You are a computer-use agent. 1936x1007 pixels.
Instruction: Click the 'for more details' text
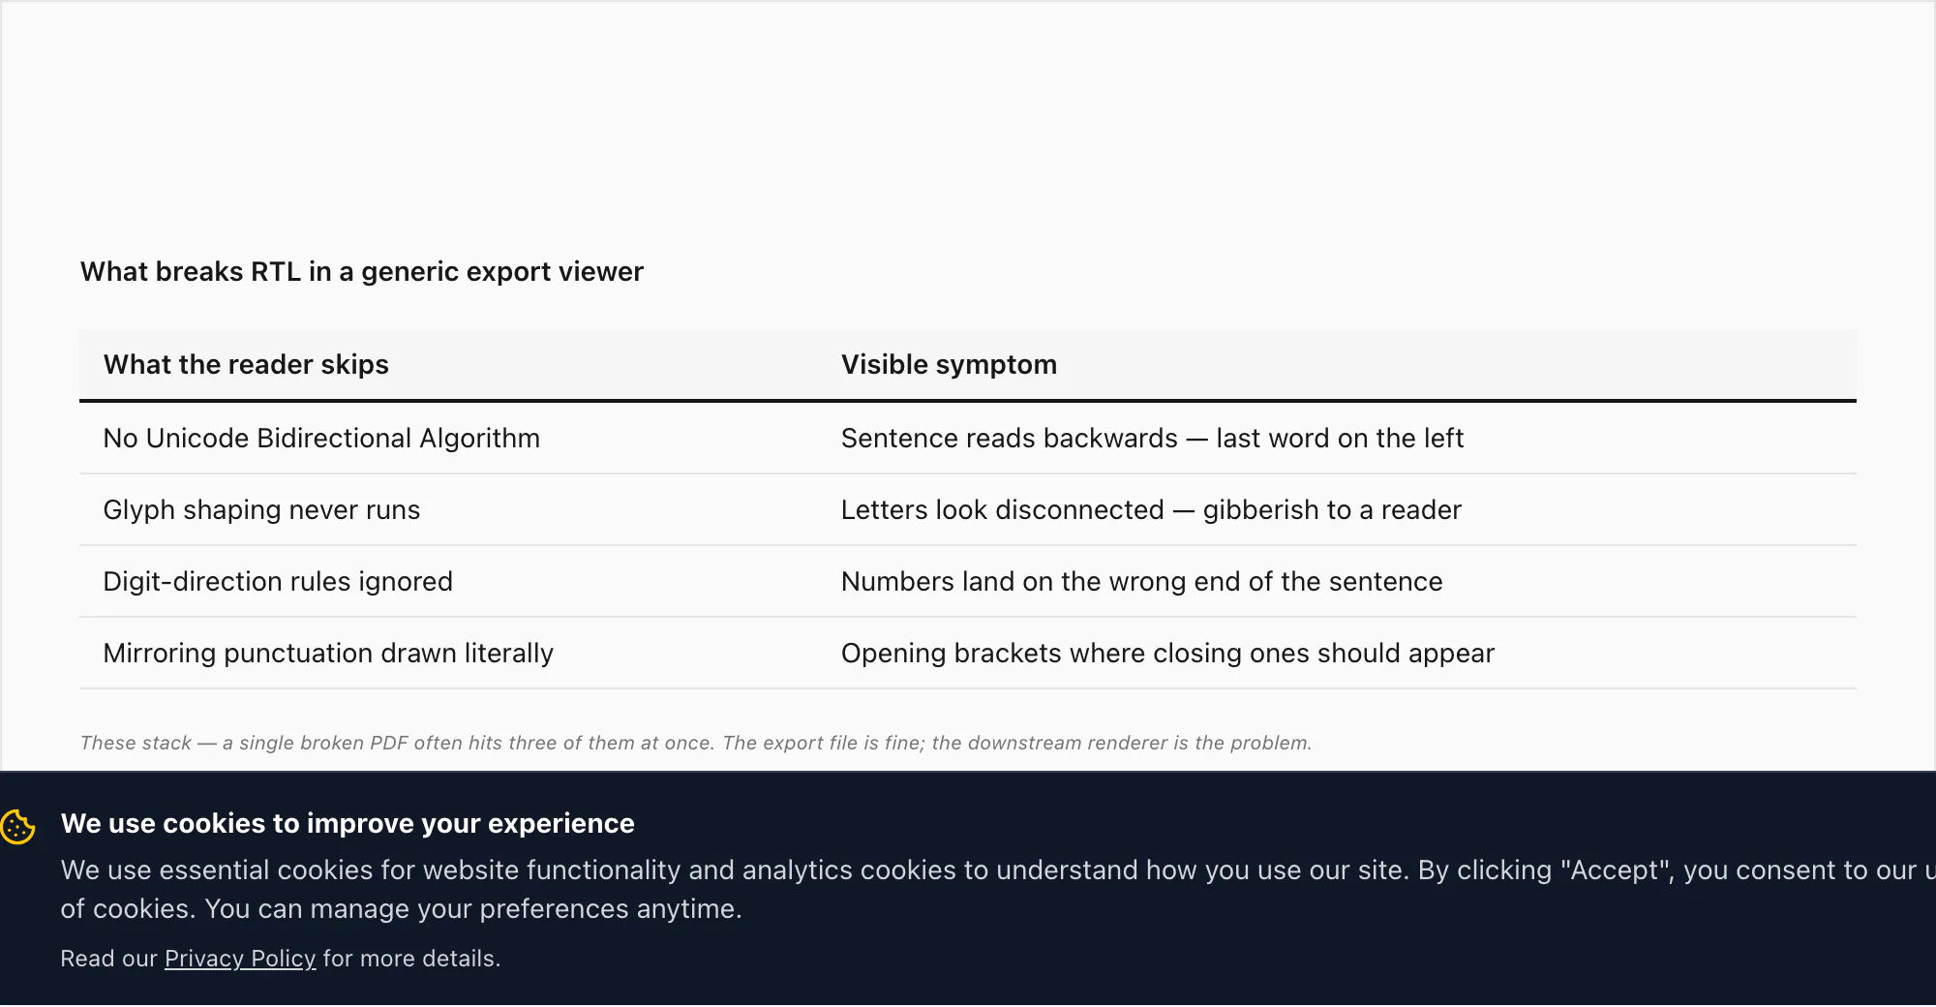coord(411,959)
